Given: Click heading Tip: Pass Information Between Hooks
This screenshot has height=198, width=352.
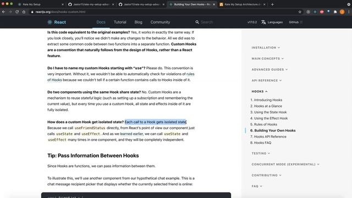Looking at the screenshot, I should click(93, 156).
